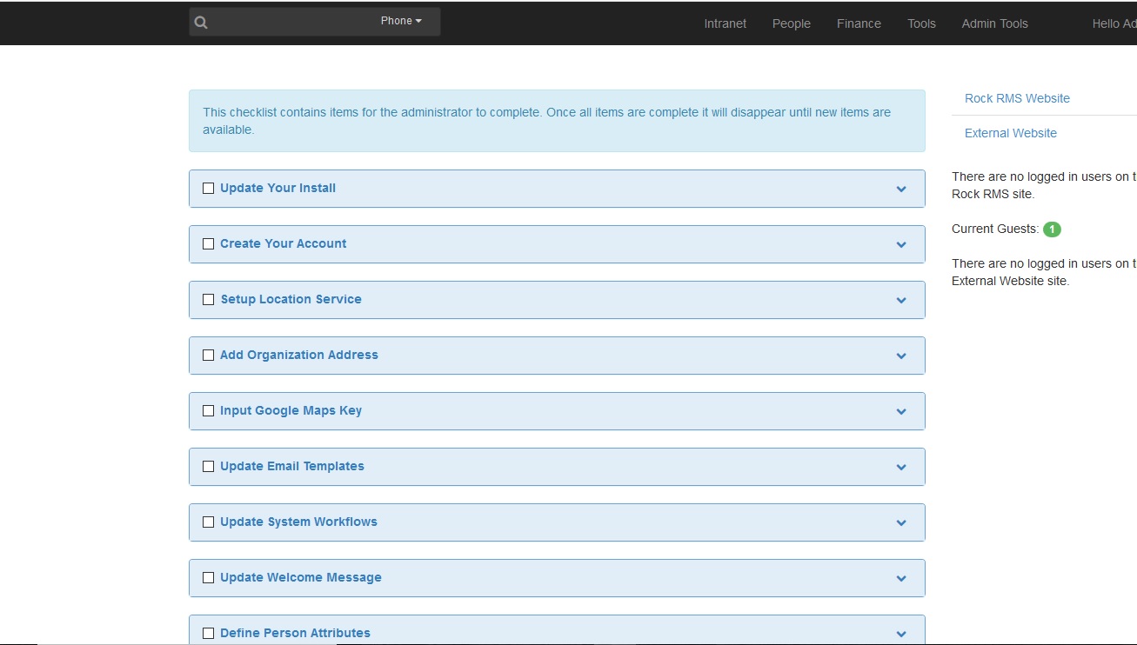Viewport: 1137px width, 645px height.
Task: Expand Add Organization Address chevron
Action: click(x=901, y=356)
